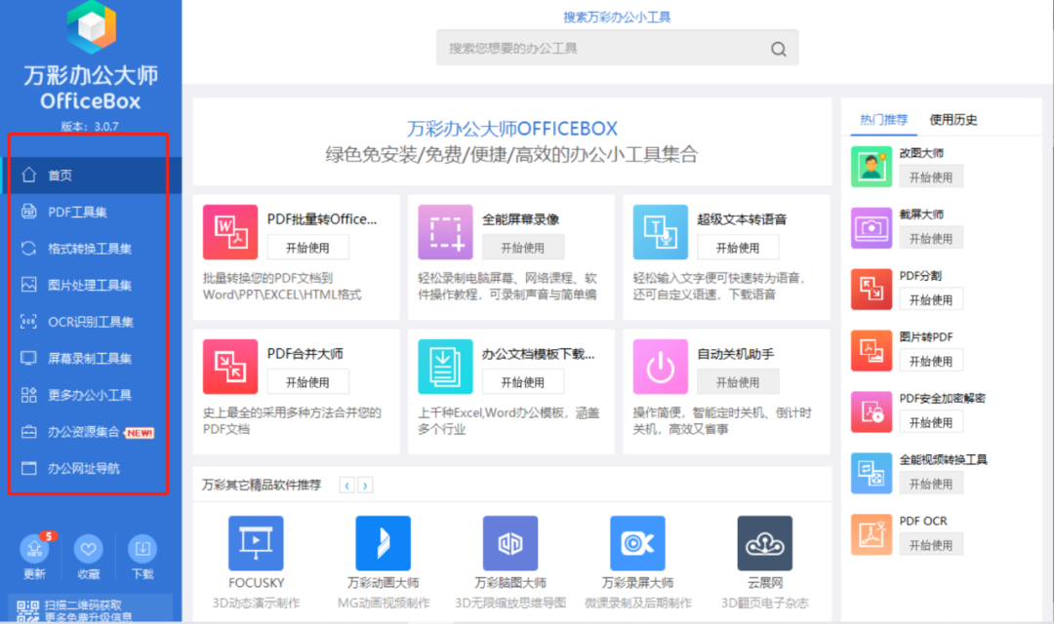Click the 版本: 3.0.7 version text
The image size is (1054, 624).
[90, 127]
